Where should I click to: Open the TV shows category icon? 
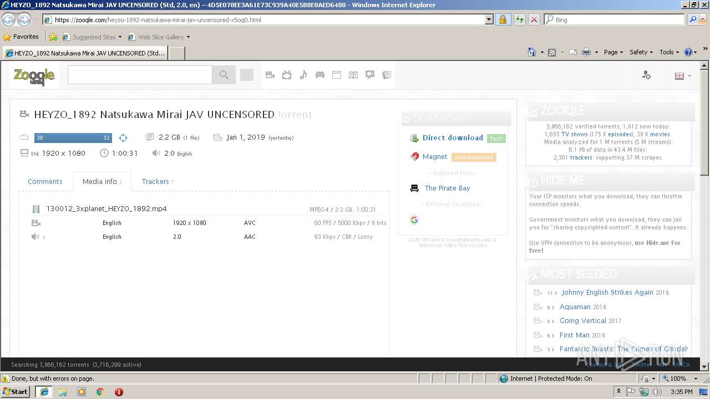[287, 75]
